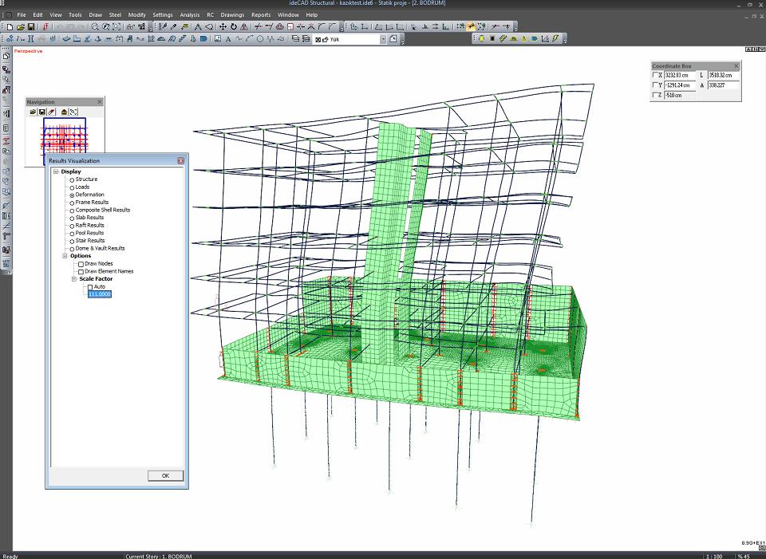Click the New file icon in toolbar
The image size is (766, 559).
click(10, 27)
